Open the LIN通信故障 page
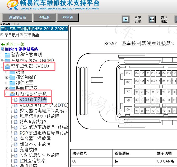Viewport: 177px width, 167px height. pos(32,161)
